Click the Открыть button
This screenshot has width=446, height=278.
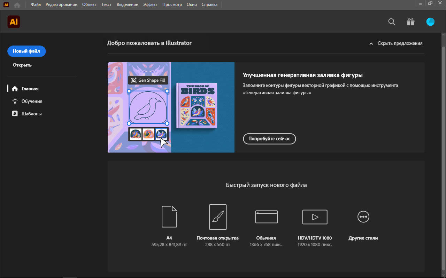(x=22, y=65)
